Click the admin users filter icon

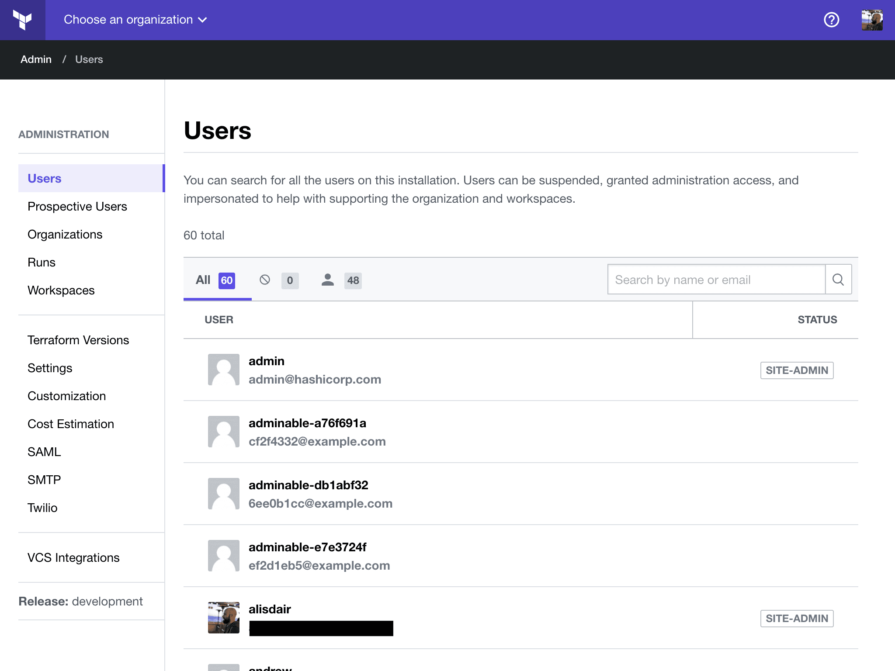click(x=326, y=280)
